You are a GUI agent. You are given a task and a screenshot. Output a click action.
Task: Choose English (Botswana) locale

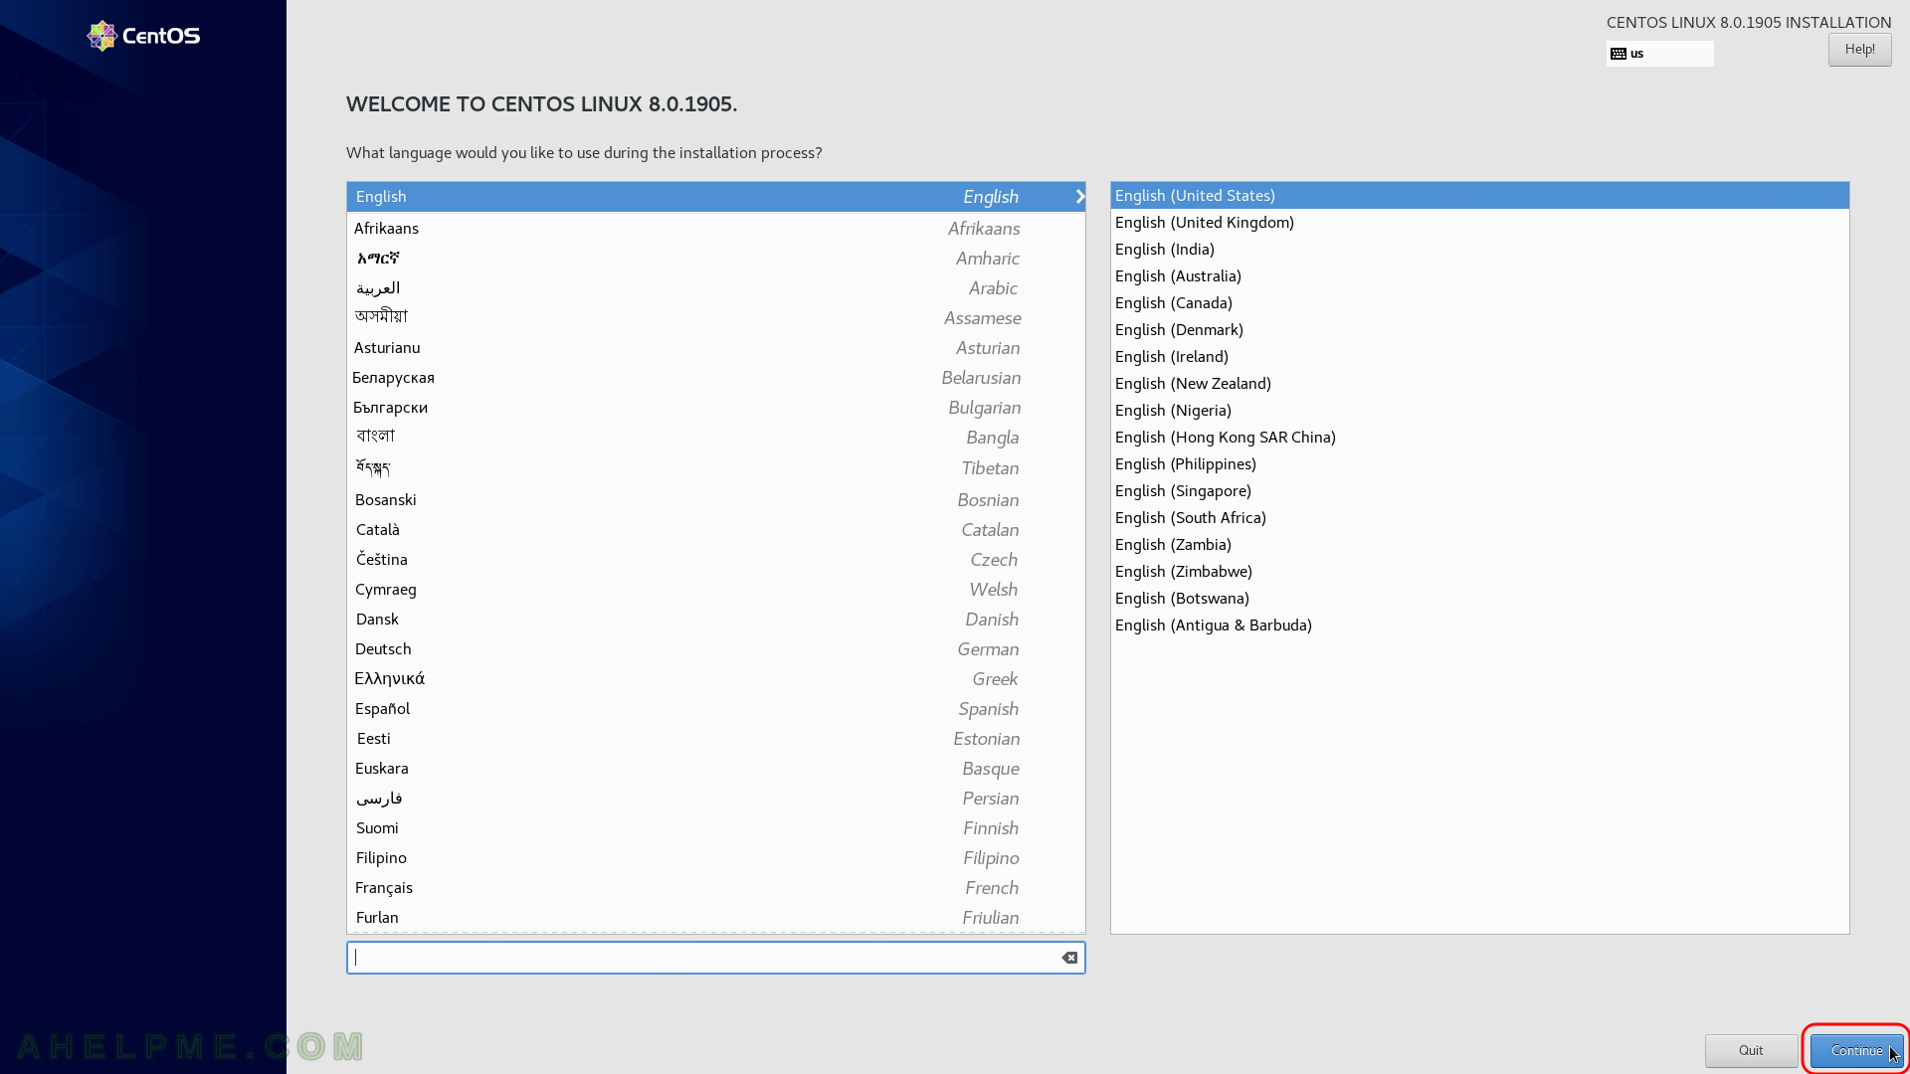click(1479, 599)
